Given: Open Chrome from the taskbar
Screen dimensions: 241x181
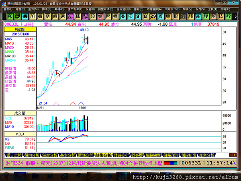Looking at the screenshot, I should tap(108, 177).
